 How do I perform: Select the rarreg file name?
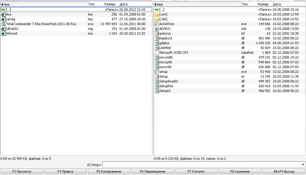tap(10, 19)
